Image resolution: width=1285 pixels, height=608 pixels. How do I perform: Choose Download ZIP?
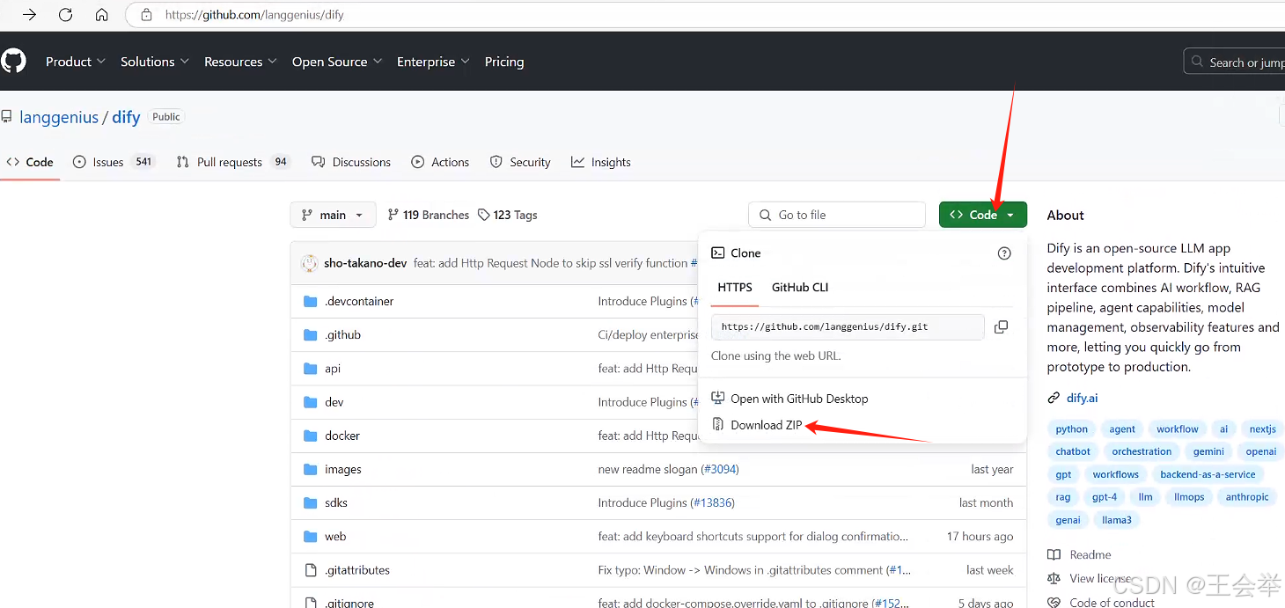click(757, 425)
